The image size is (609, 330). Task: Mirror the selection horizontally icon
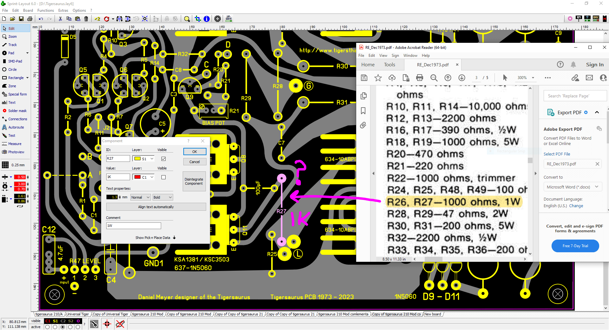coord(119,19)
